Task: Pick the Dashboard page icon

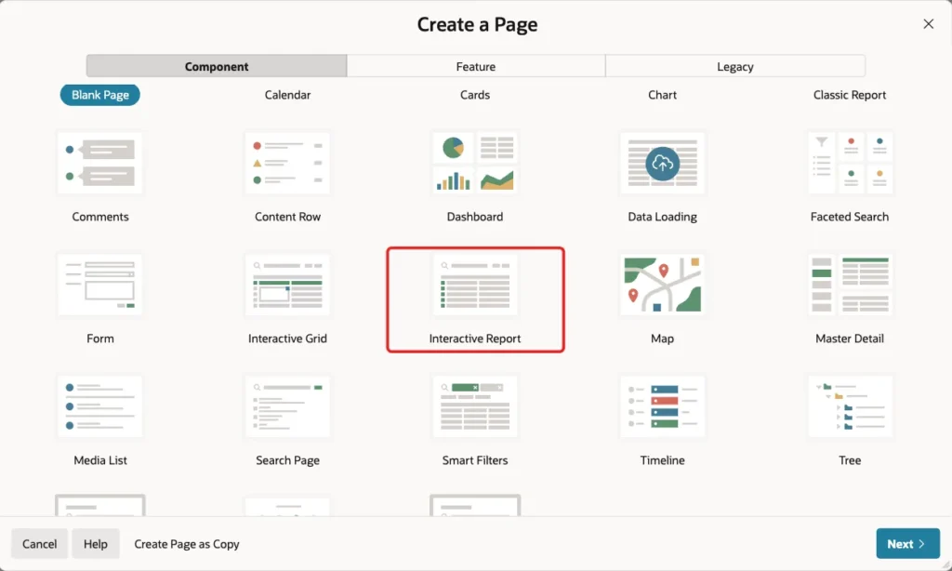Action: point(475,163)
